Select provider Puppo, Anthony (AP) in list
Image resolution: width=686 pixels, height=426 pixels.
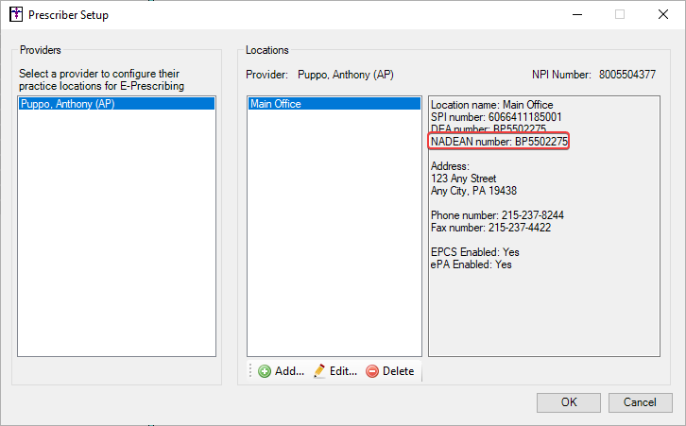tap(67, 104)
